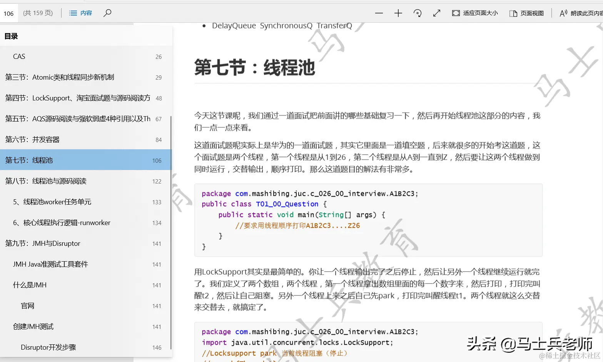Zoom out with the minus icon
Viewport: 603px width, 362px height.
[379, 13]
